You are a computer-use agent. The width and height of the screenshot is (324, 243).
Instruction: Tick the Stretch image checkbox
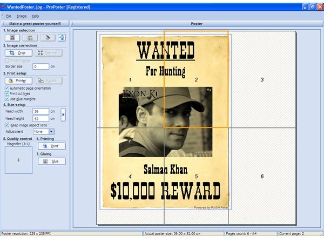[x=7, y=60]
